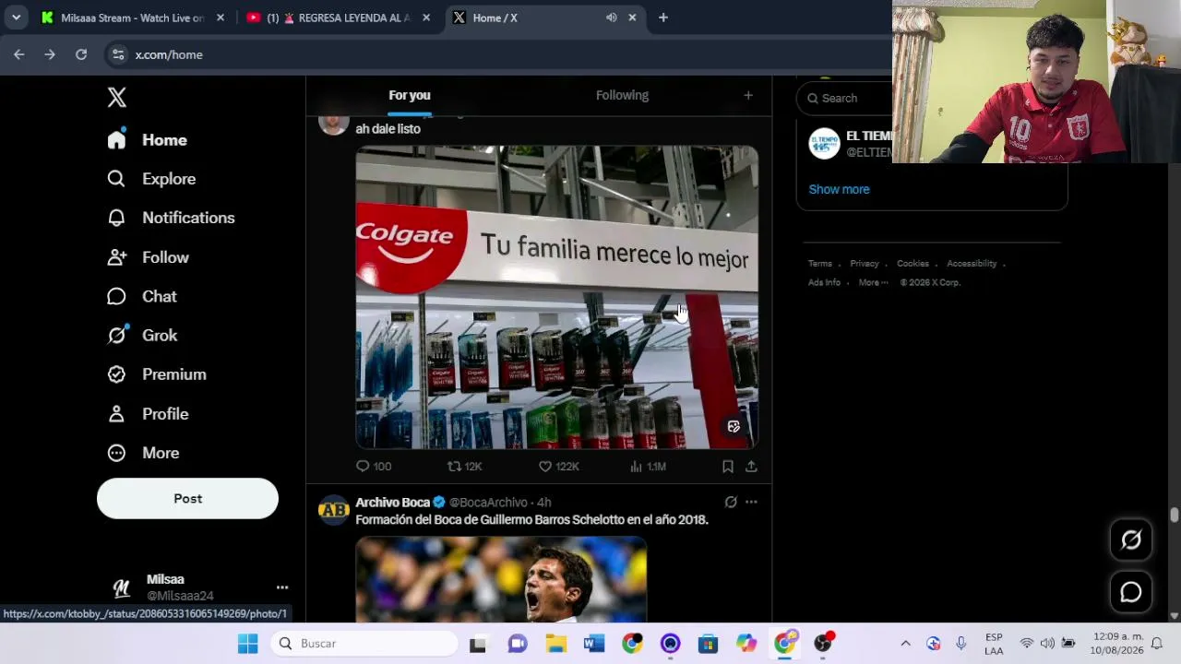Open the Guillermo Barros Schelotto photo
Viewport: 1181px width, 664px height.
click(501, 579)
